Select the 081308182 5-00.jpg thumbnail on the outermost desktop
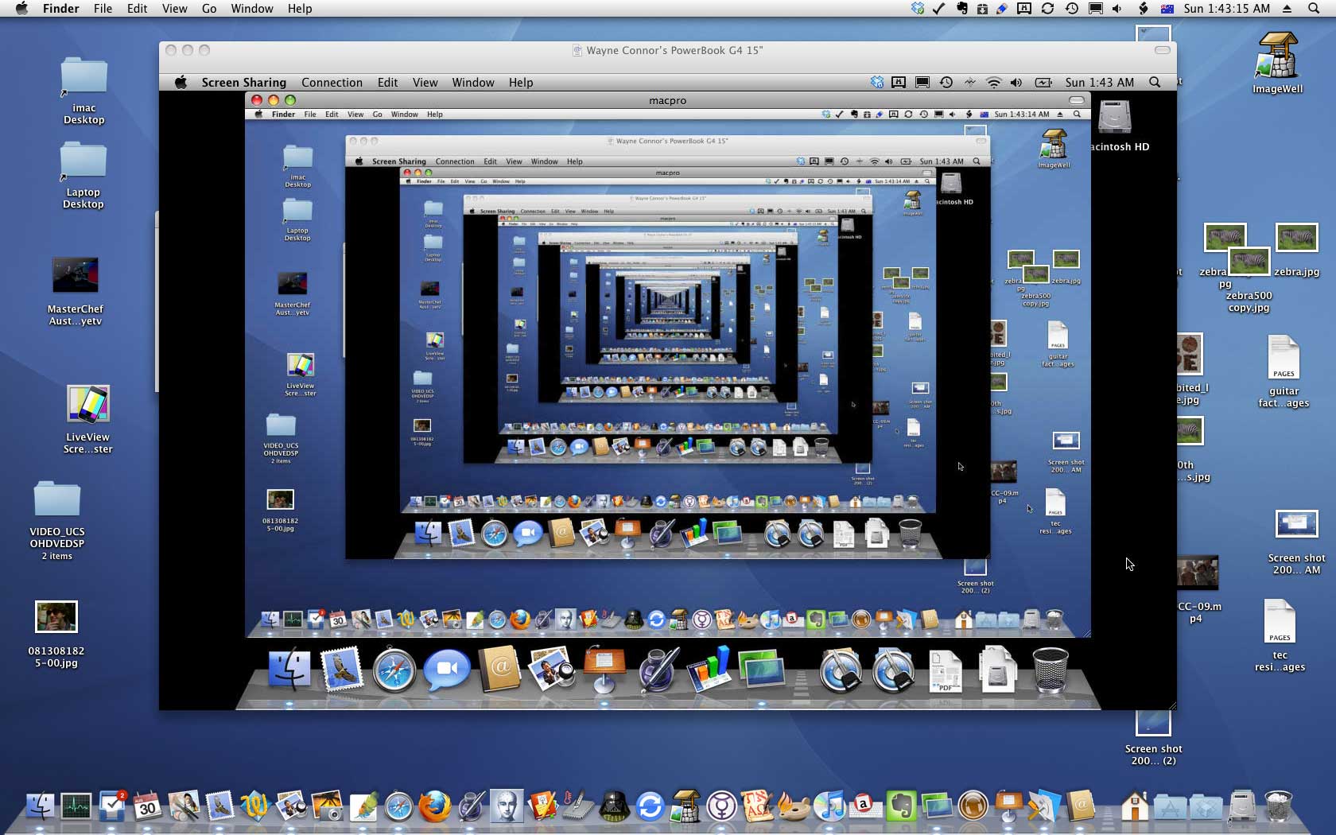This screenshot has height=835, width=1336. (x=56, y=634)
